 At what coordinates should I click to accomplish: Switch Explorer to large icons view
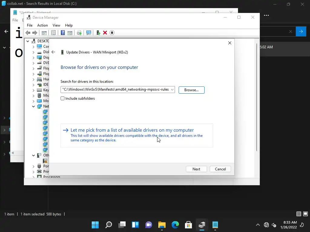click(x=305, y=214)
